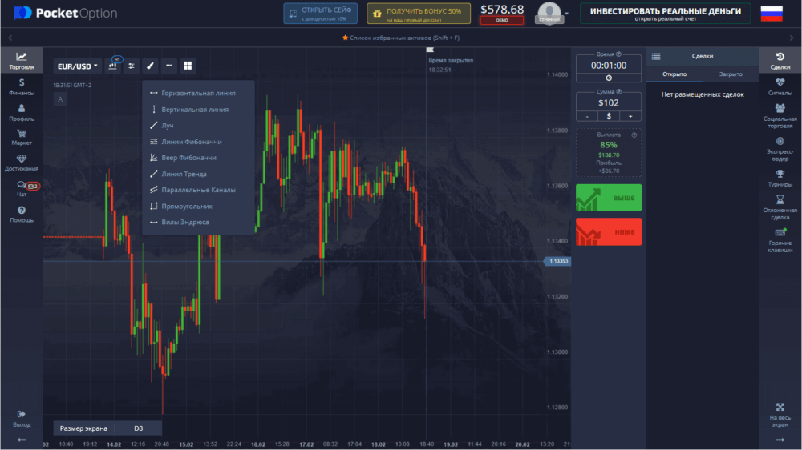This screenshot has width=802, height=450.
Task: Open the chart type candlestick icon
Action: point(113,66)
